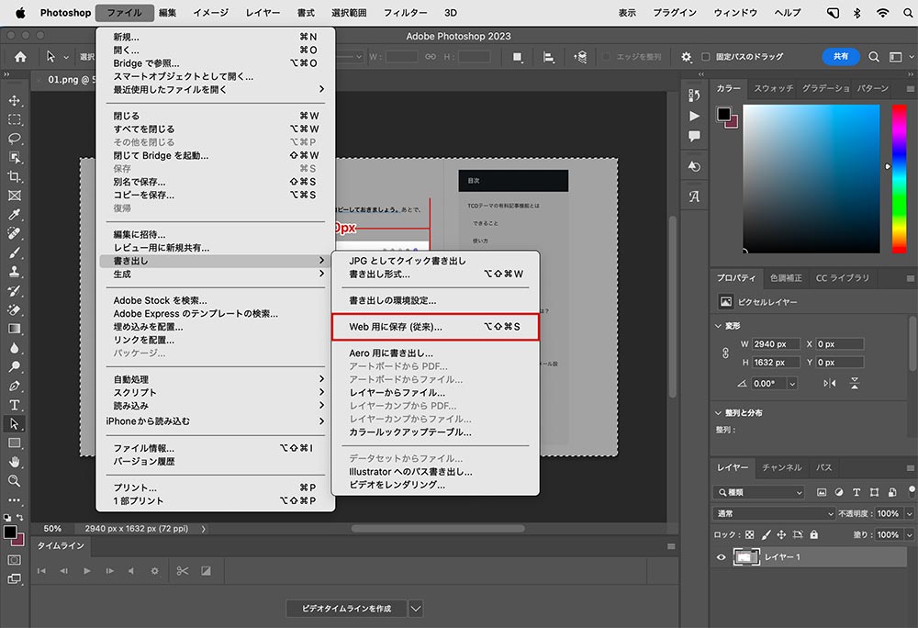The image size is (918, 628).
Task: Click ビデオタイムラインを作成 button
Action: (347, 608)
